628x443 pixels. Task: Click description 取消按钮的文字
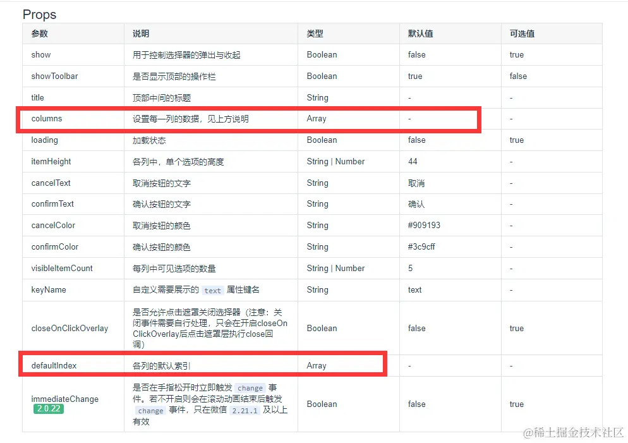click(161, 183)
